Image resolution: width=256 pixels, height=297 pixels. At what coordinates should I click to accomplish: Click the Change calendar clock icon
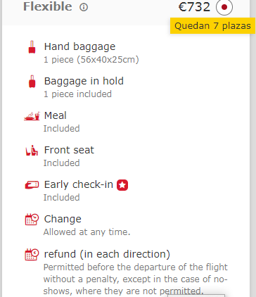tap(32, 219)
